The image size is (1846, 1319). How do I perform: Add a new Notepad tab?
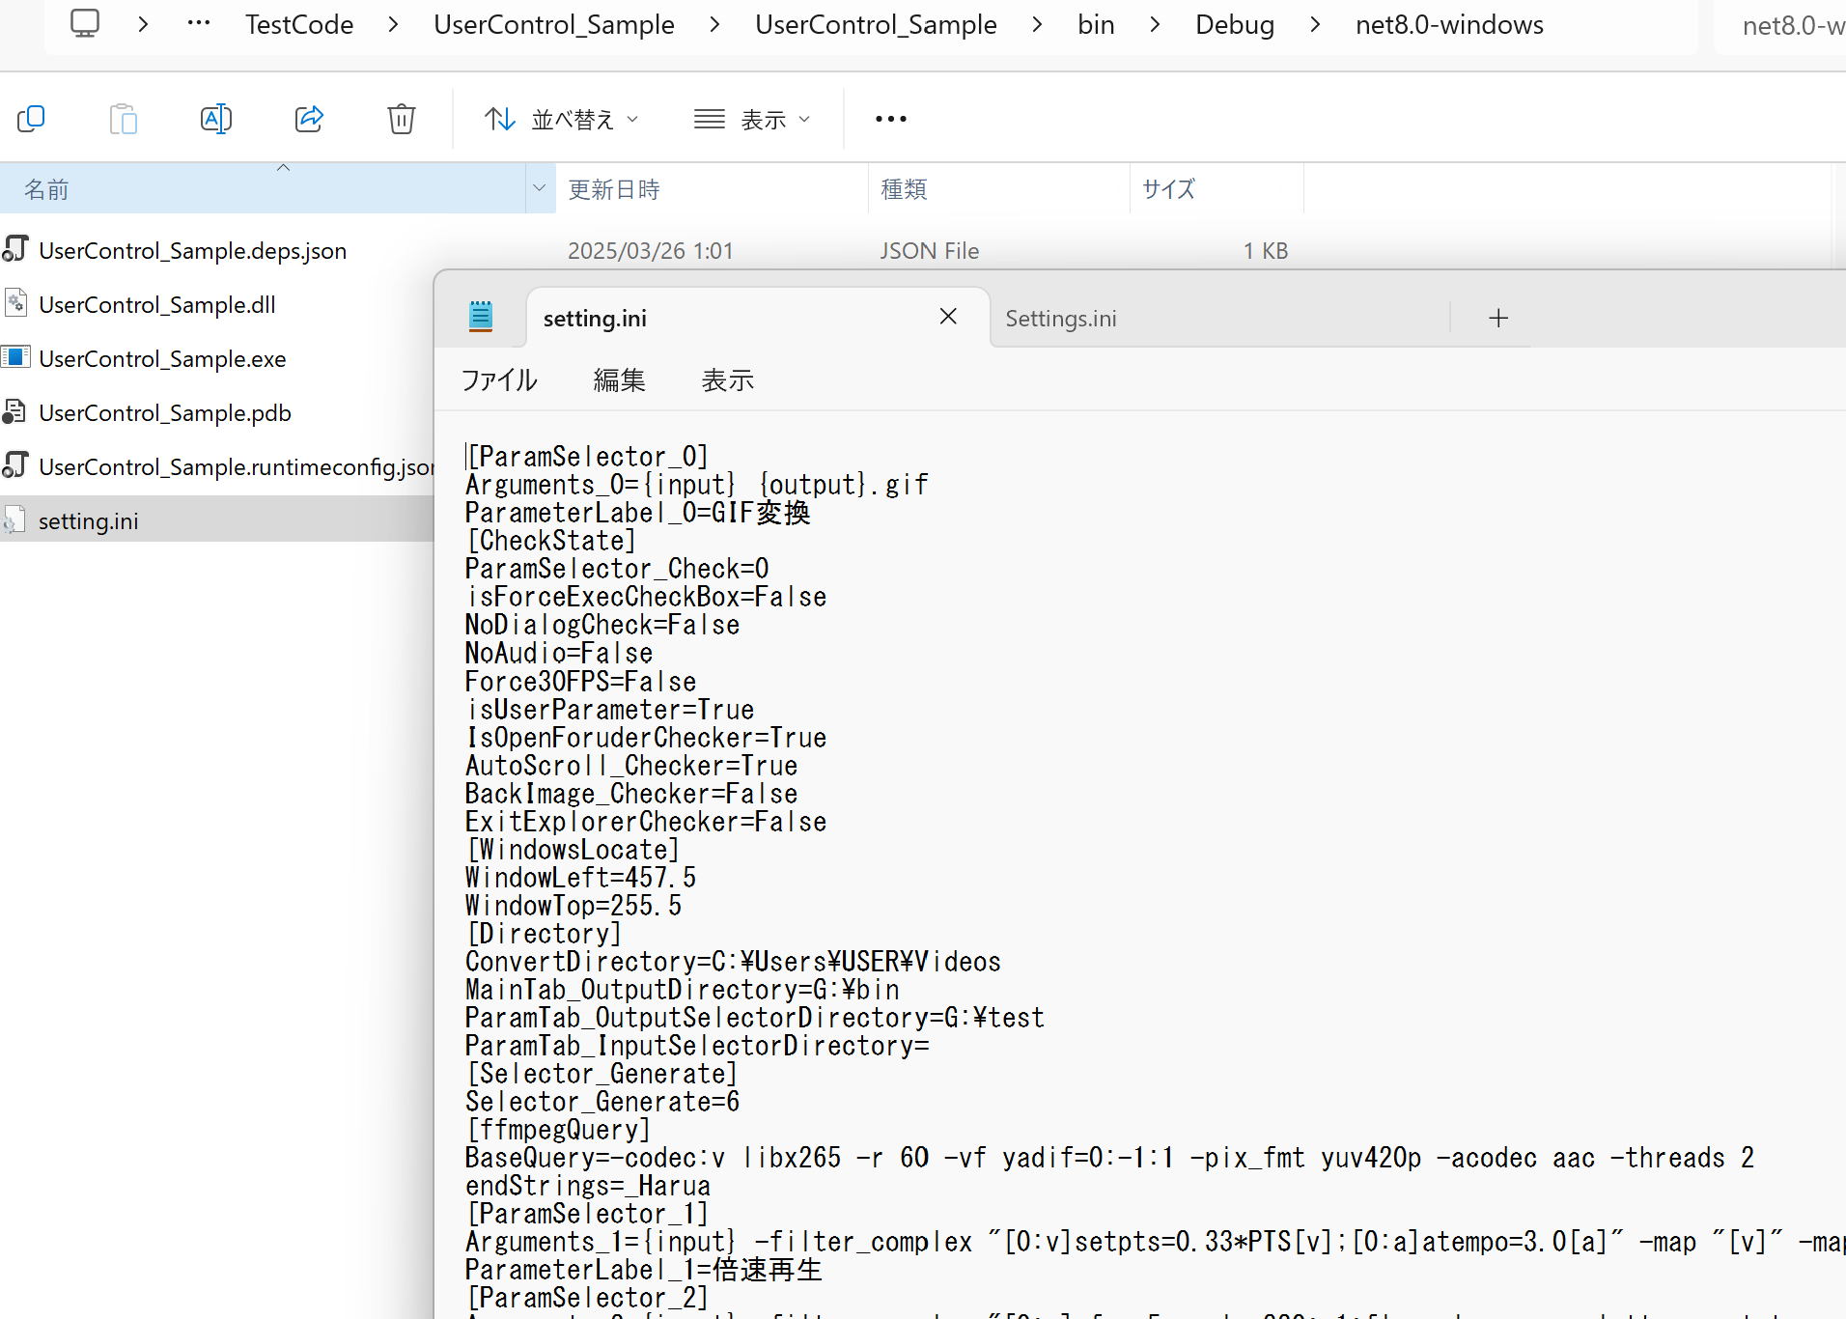[1498, 318]
